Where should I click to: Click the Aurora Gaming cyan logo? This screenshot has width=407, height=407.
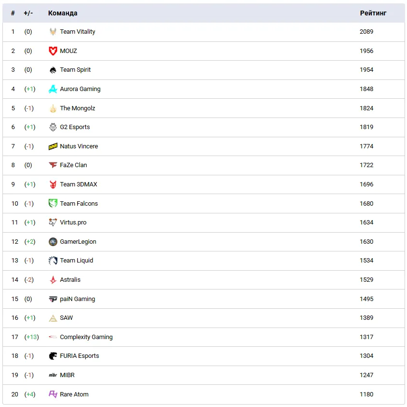coord(53,89)
